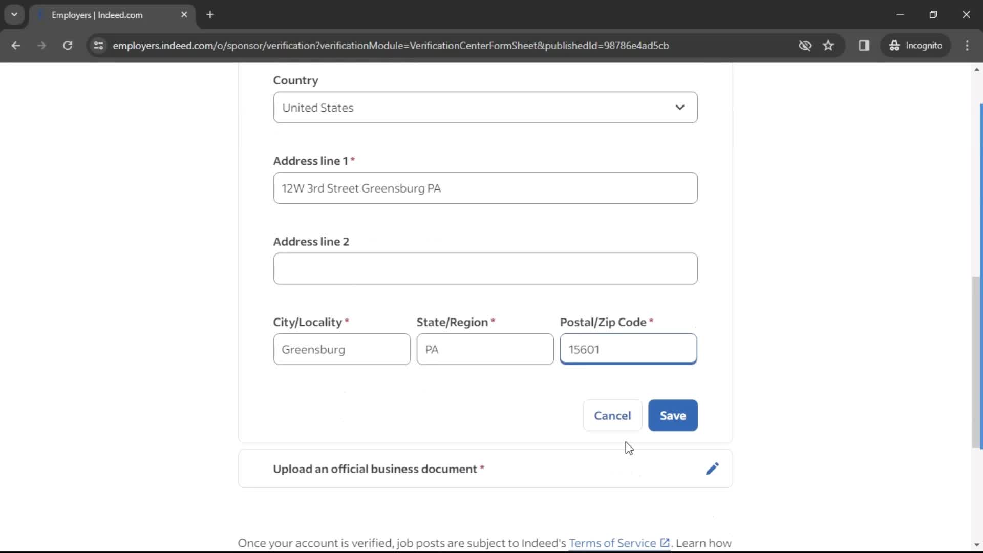Click the browser extensions icon
Viewport: 983px width, 553px height.
[864, 45]
